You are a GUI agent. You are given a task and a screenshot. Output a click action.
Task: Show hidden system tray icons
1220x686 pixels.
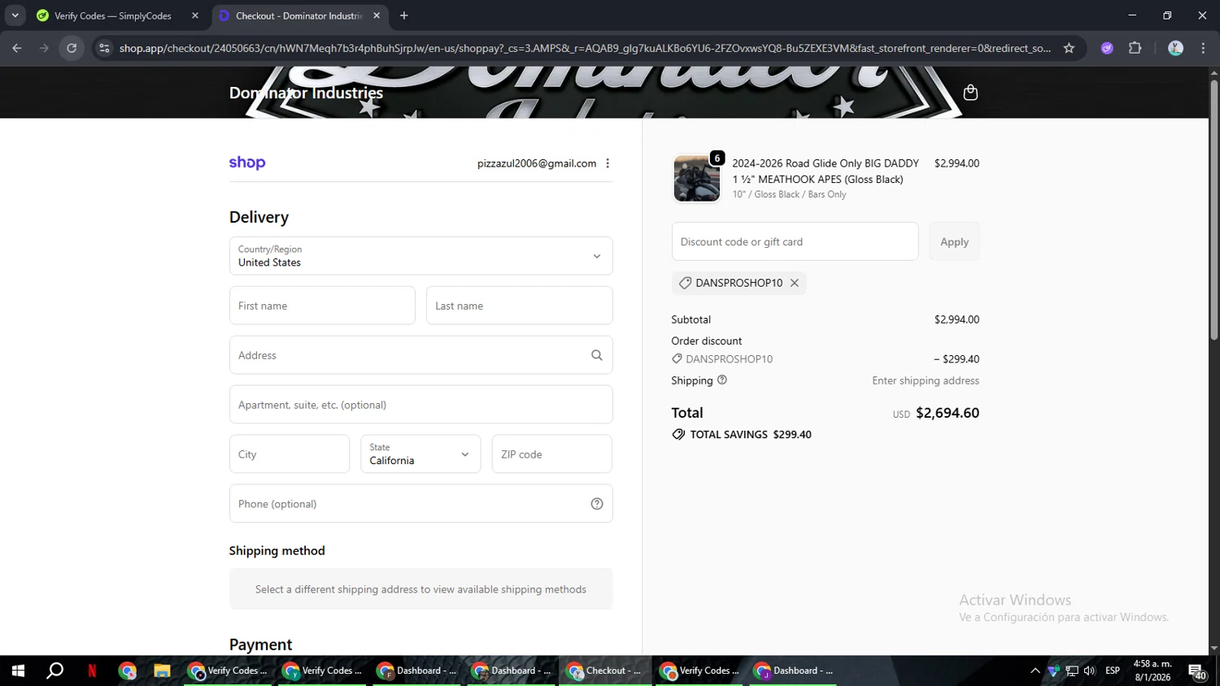coord(1035,671)
